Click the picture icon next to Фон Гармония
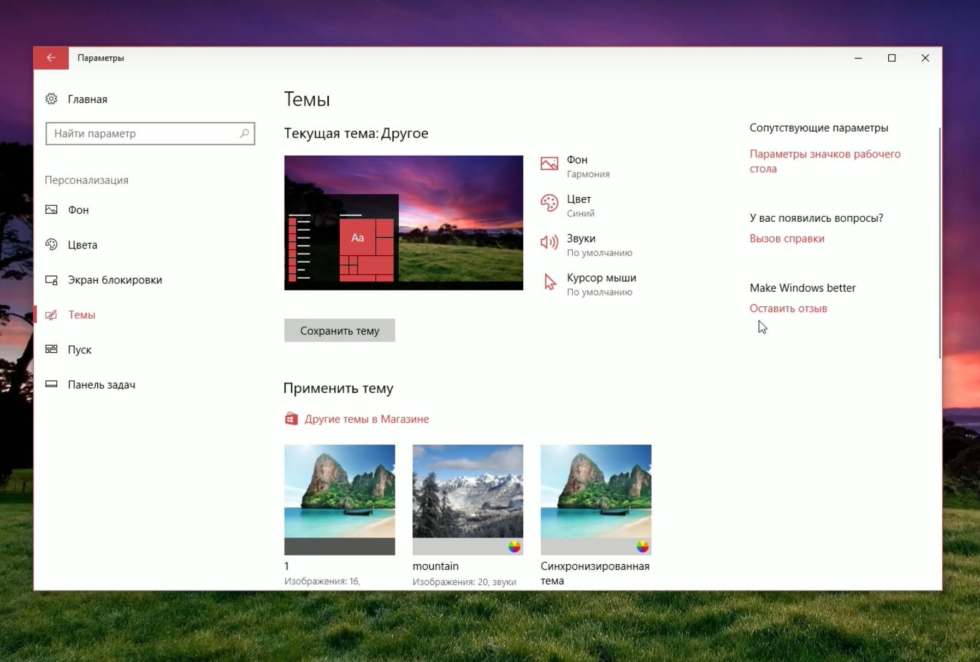Viewport: 980px width, 662px height. (549, 163)
